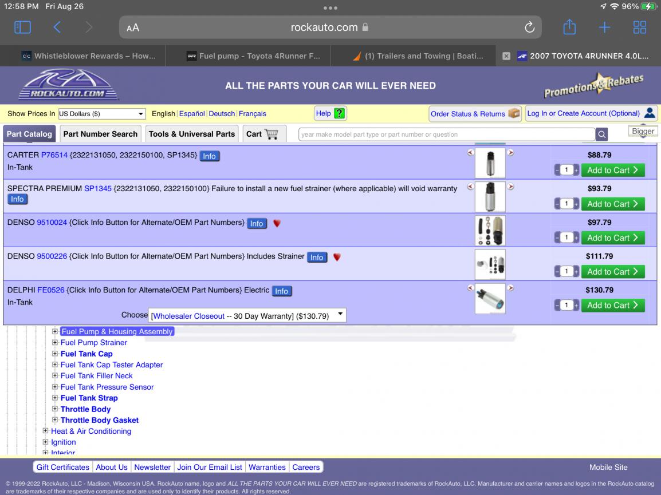Click the green Help question mark icon
Image resolution: width=661 pixels, height=495 pixels.
(x=339, y=113)
